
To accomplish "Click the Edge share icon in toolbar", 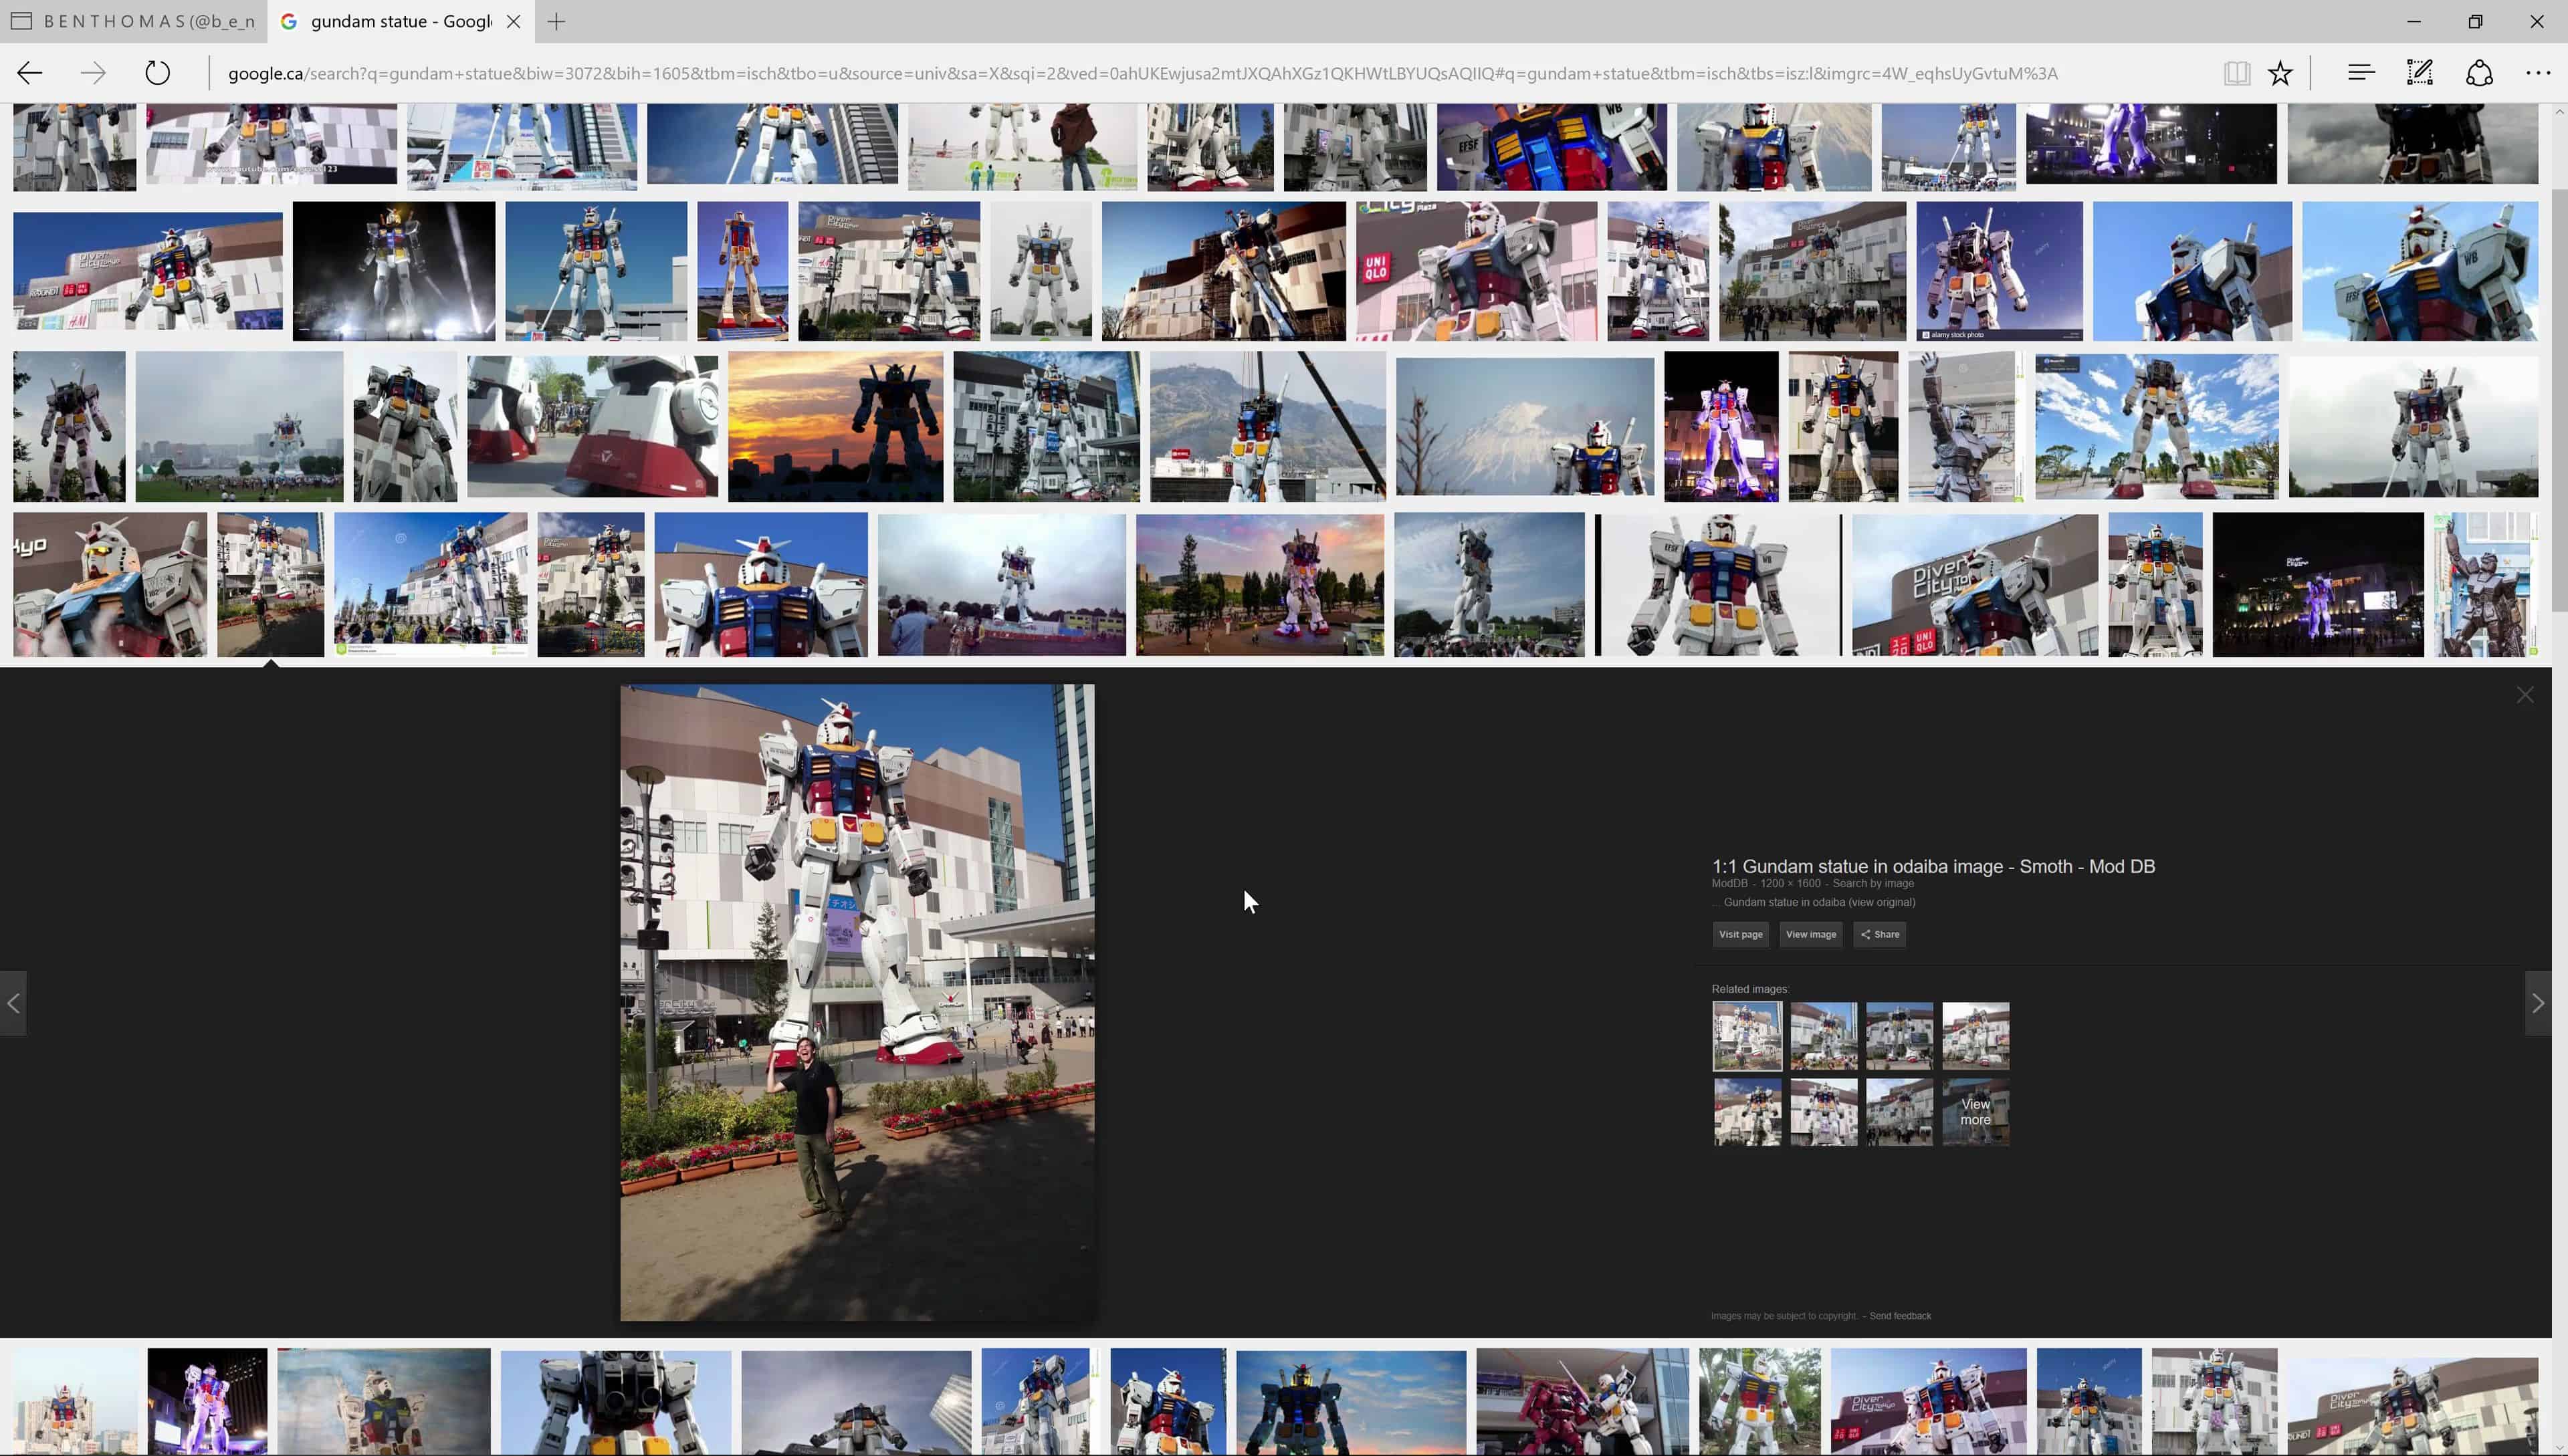I will pos(2479,72).
